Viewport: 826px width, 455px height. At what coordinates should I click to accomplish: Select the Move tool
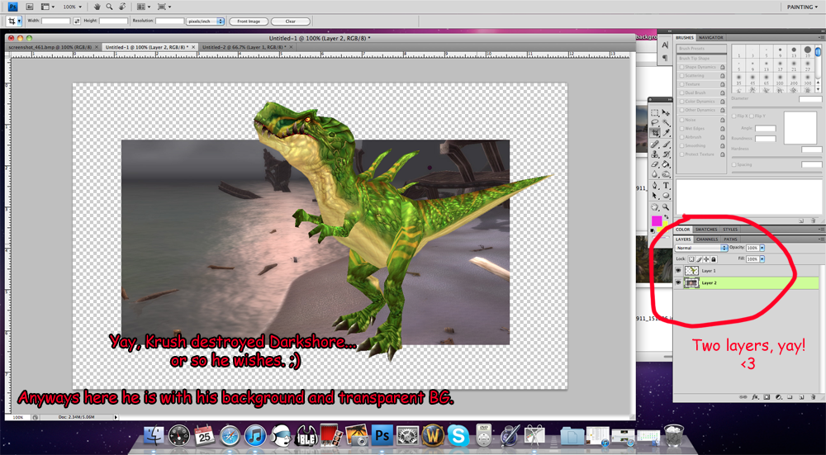click(666, 112)
